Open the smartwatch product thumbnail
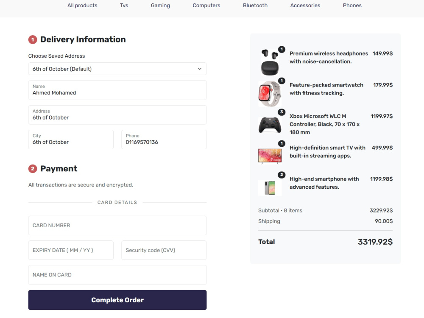Image resolution: width=424 pixels, height=318 pixels. [x=270, y=94]
